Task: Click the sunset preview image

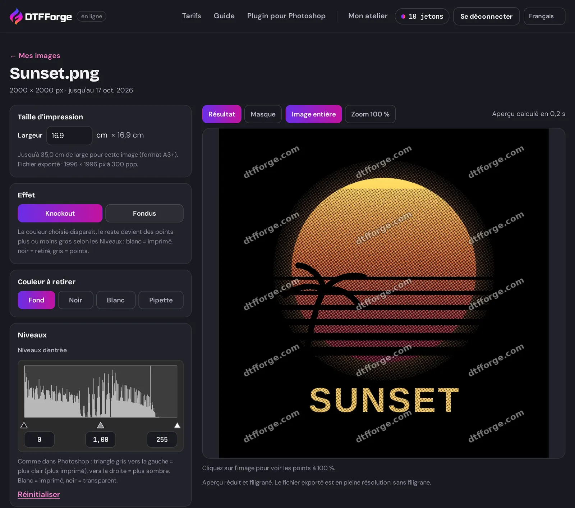Action: click(384, 293)
